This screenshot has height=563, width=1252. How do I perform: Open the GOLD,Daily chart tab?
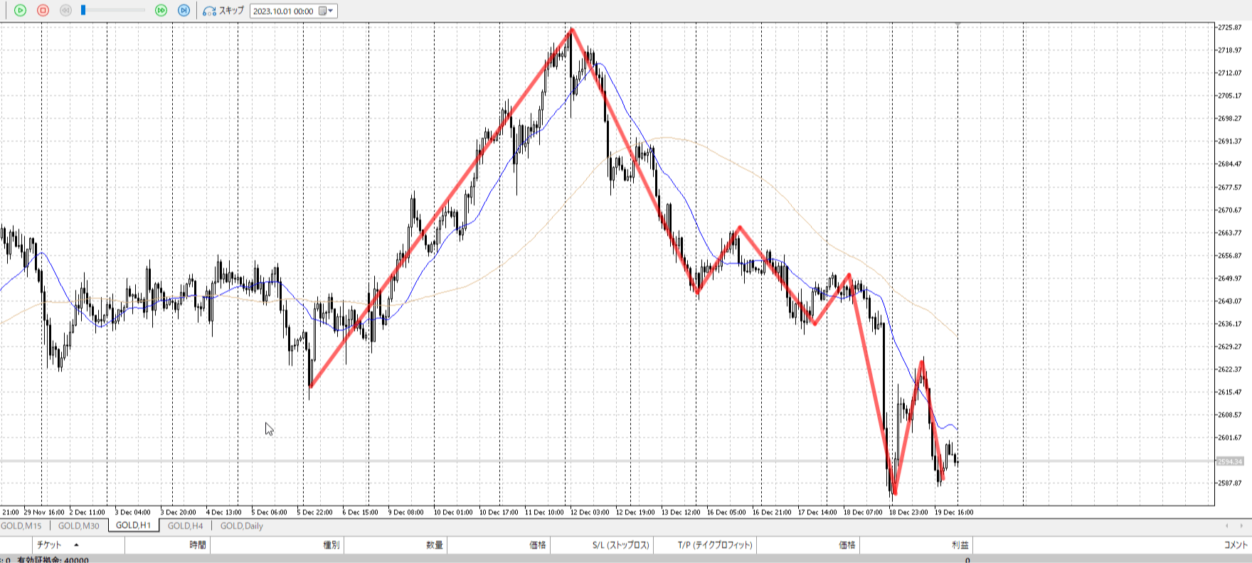[x=241, y=526]
